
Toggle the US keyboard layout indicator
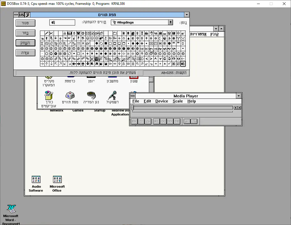(x=22, y=15)
